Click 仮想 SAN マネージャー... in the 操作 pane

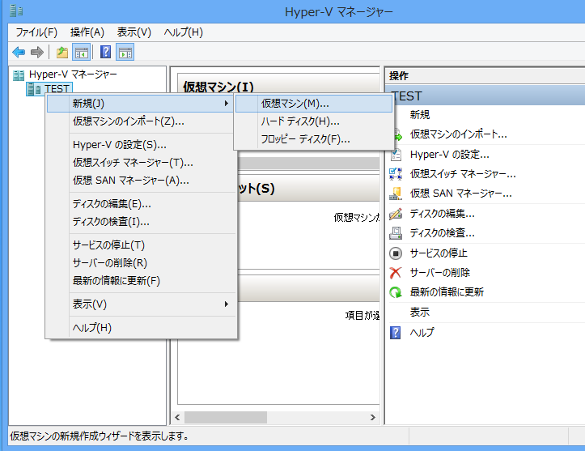(x=460, y=194)
